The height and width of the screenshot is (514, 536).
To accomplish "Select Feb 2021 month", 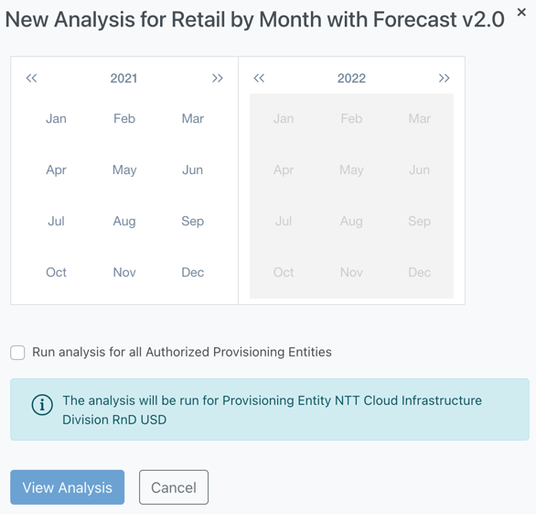I will (x=124, y=118).
